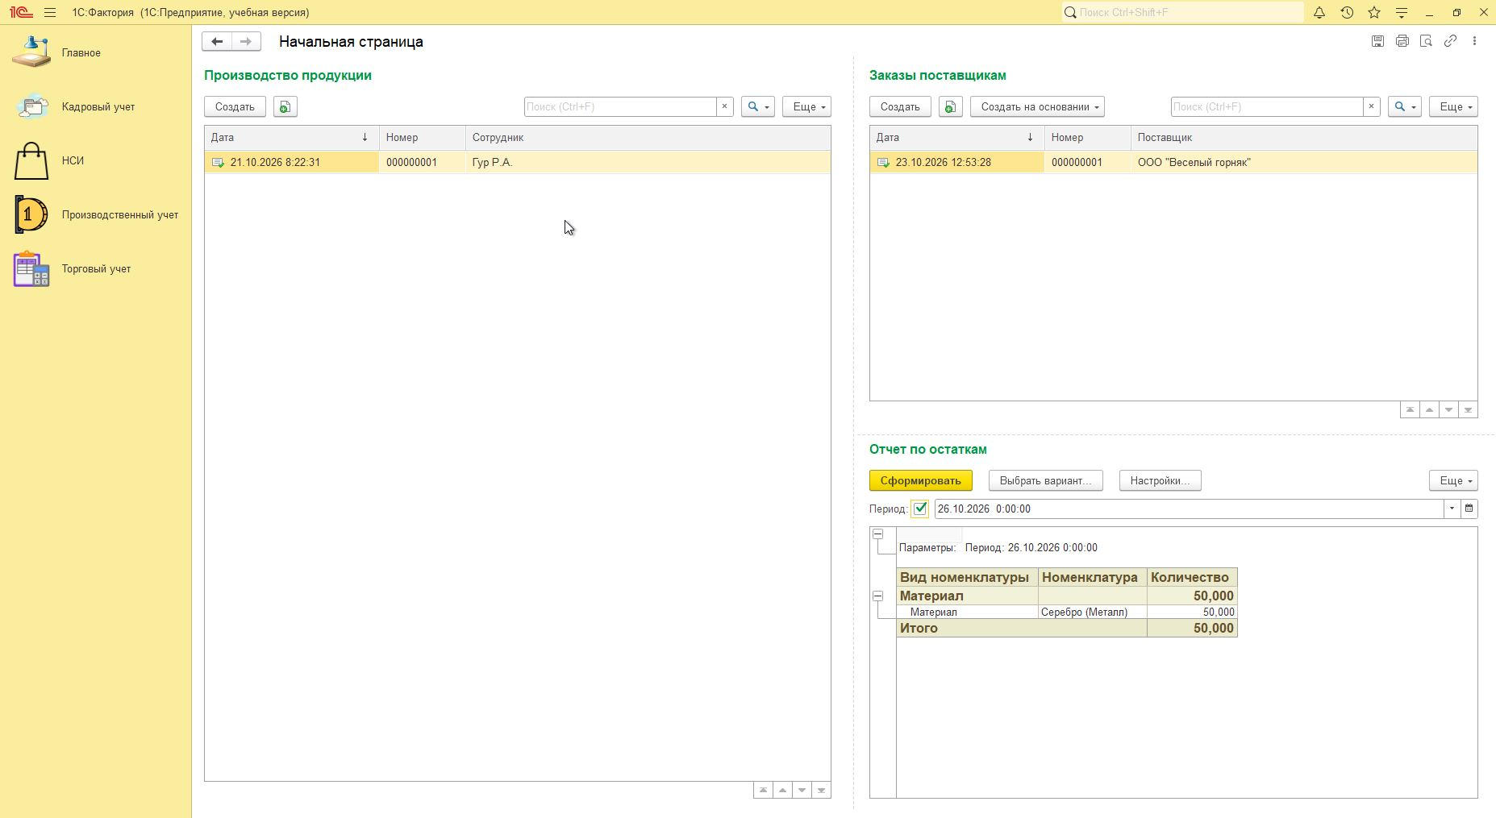Image resolution: width=1496 pixels, height=818 pixels.
Task: Click printer icon in page toolbar
Action: 1402,41
